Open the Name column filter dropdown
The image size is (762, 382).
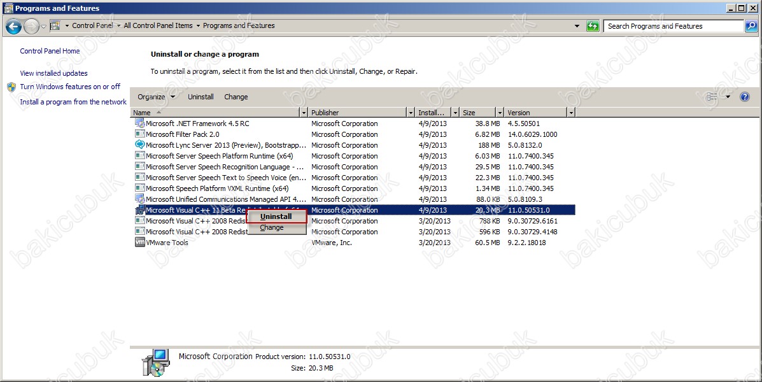click(304, 113)
